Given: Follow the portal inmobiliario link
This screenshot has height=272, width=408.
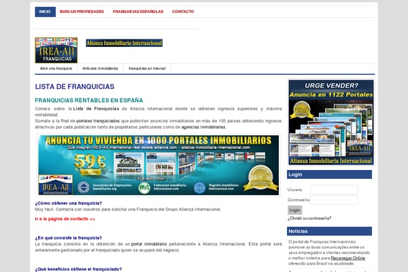Looking at the screenshot, I should (x=149, y=244).
